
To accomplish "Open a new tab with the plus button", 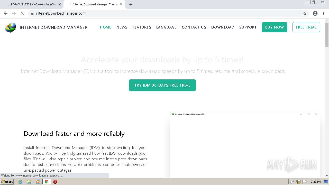I will click(x=131, y=4).
